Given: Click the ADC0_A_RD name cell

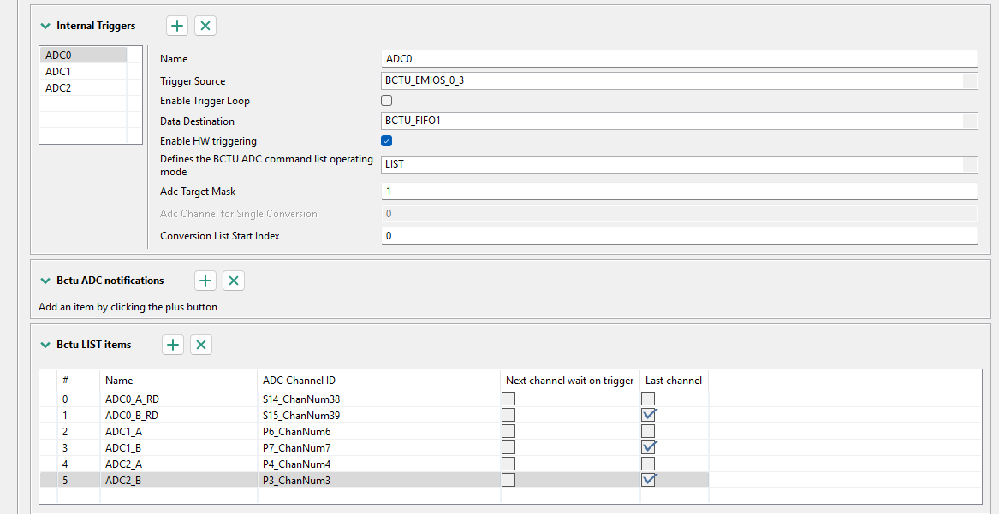Looking at the screenshot, I should point(178,399).
